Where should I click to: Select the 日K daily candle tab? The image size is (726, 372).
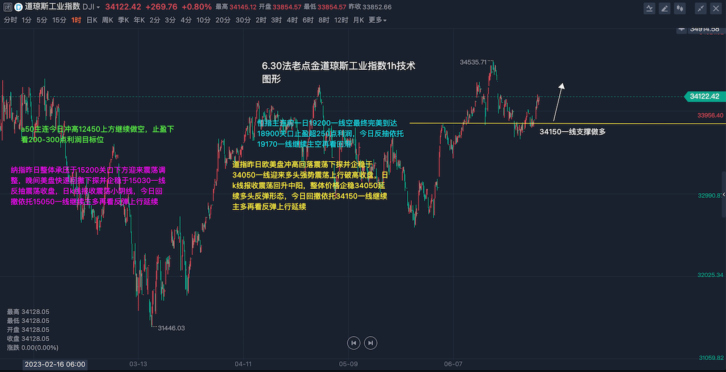(x=91, y=20)
